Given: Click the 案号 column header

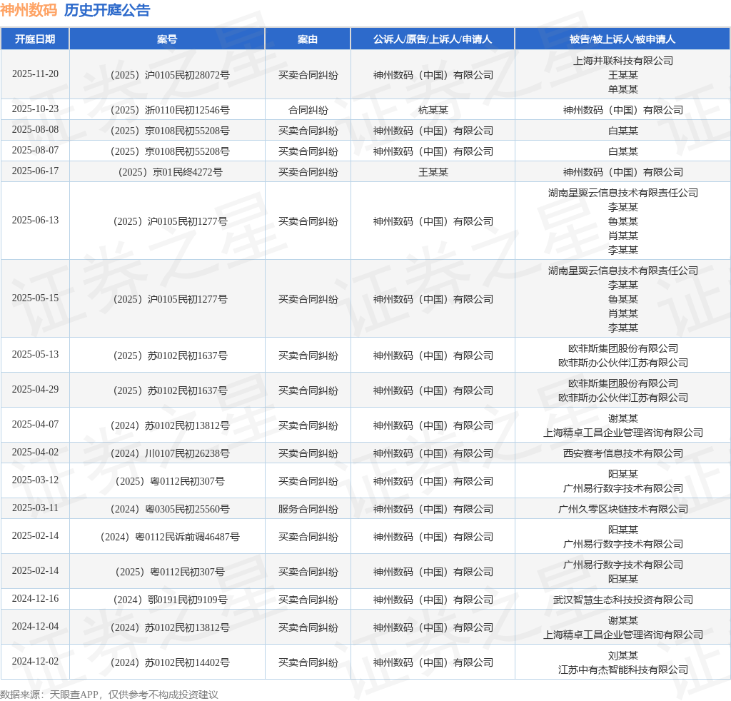Looking at the screenshot, I should tap(167, 39).
